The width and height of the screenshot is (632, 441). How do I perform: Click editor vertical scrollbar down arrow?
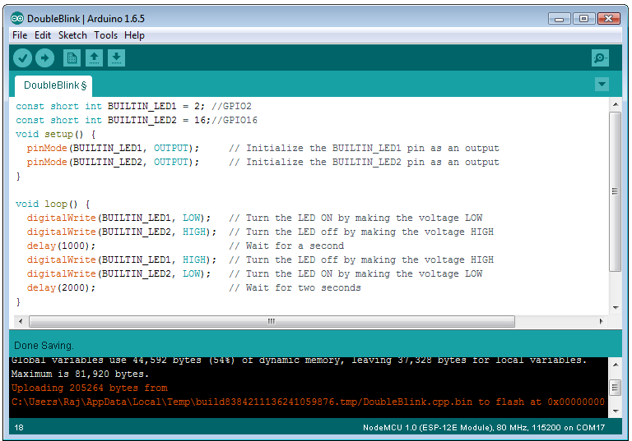(x=616, y=308)
